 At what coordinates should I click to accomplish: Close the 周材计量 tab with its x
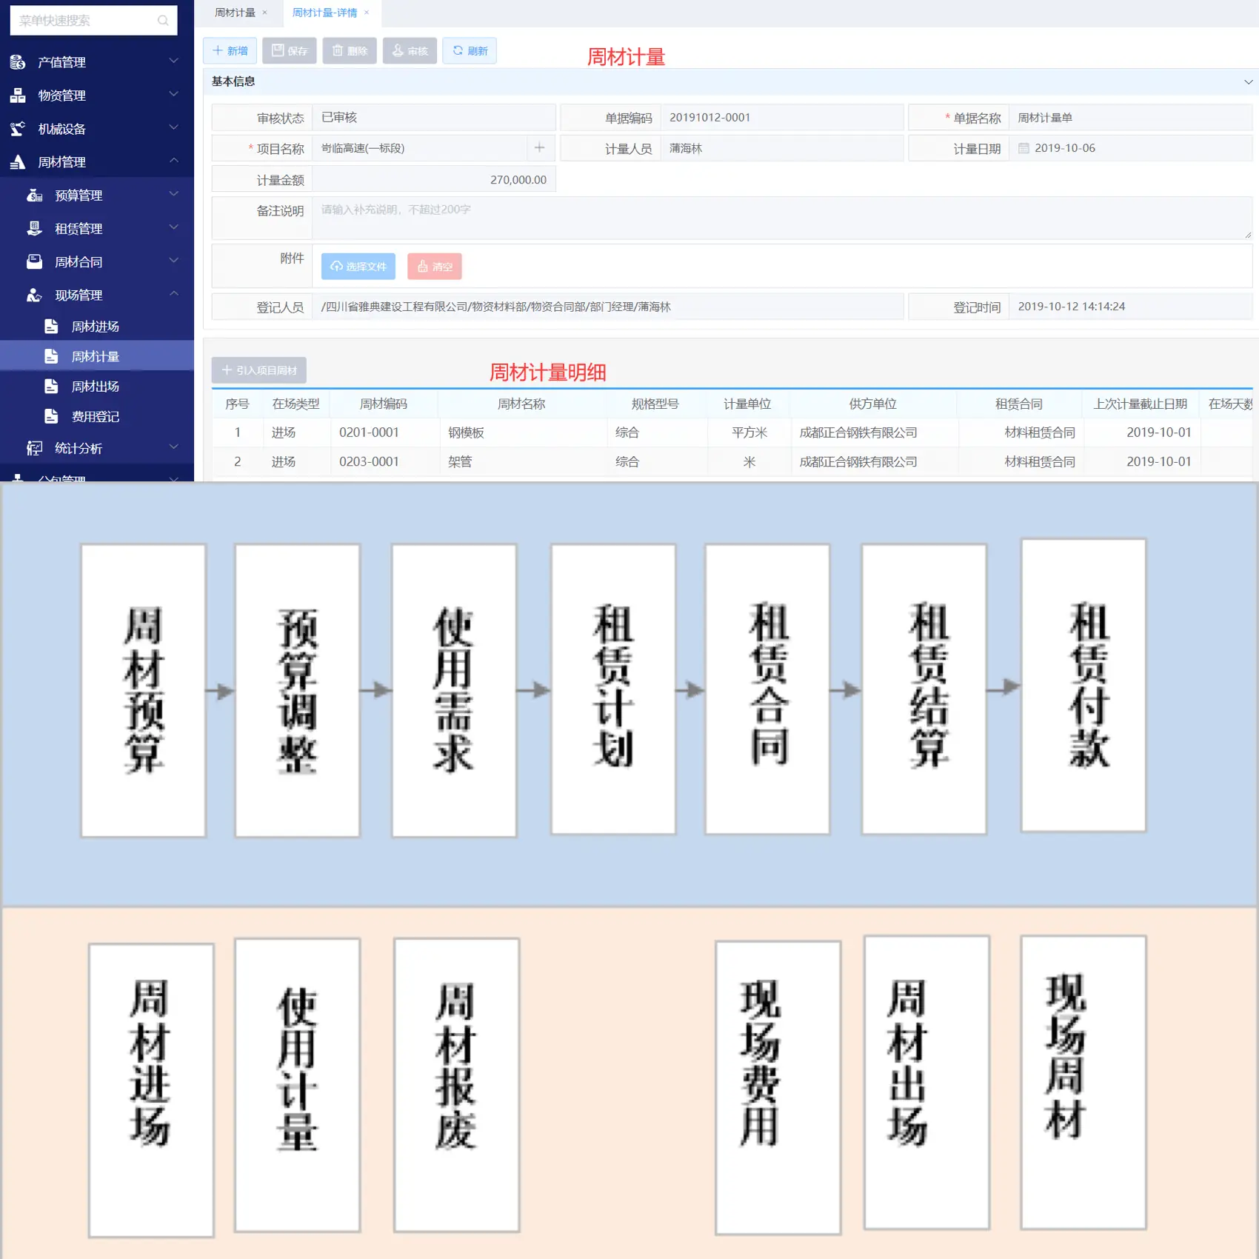point(264,13)
